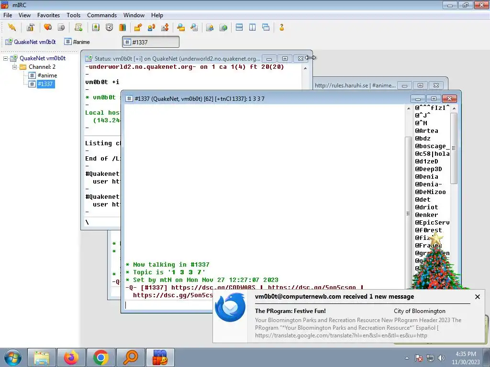
Task: Open the Channels list toolbar icon
Action: 61,27
